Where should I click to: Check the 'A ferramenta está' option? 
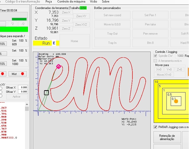coord(155,61)
